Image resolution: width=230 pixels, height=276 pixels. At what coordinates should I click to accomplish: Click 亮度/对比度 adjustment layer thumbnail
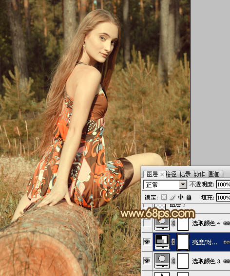coord(162,242)
